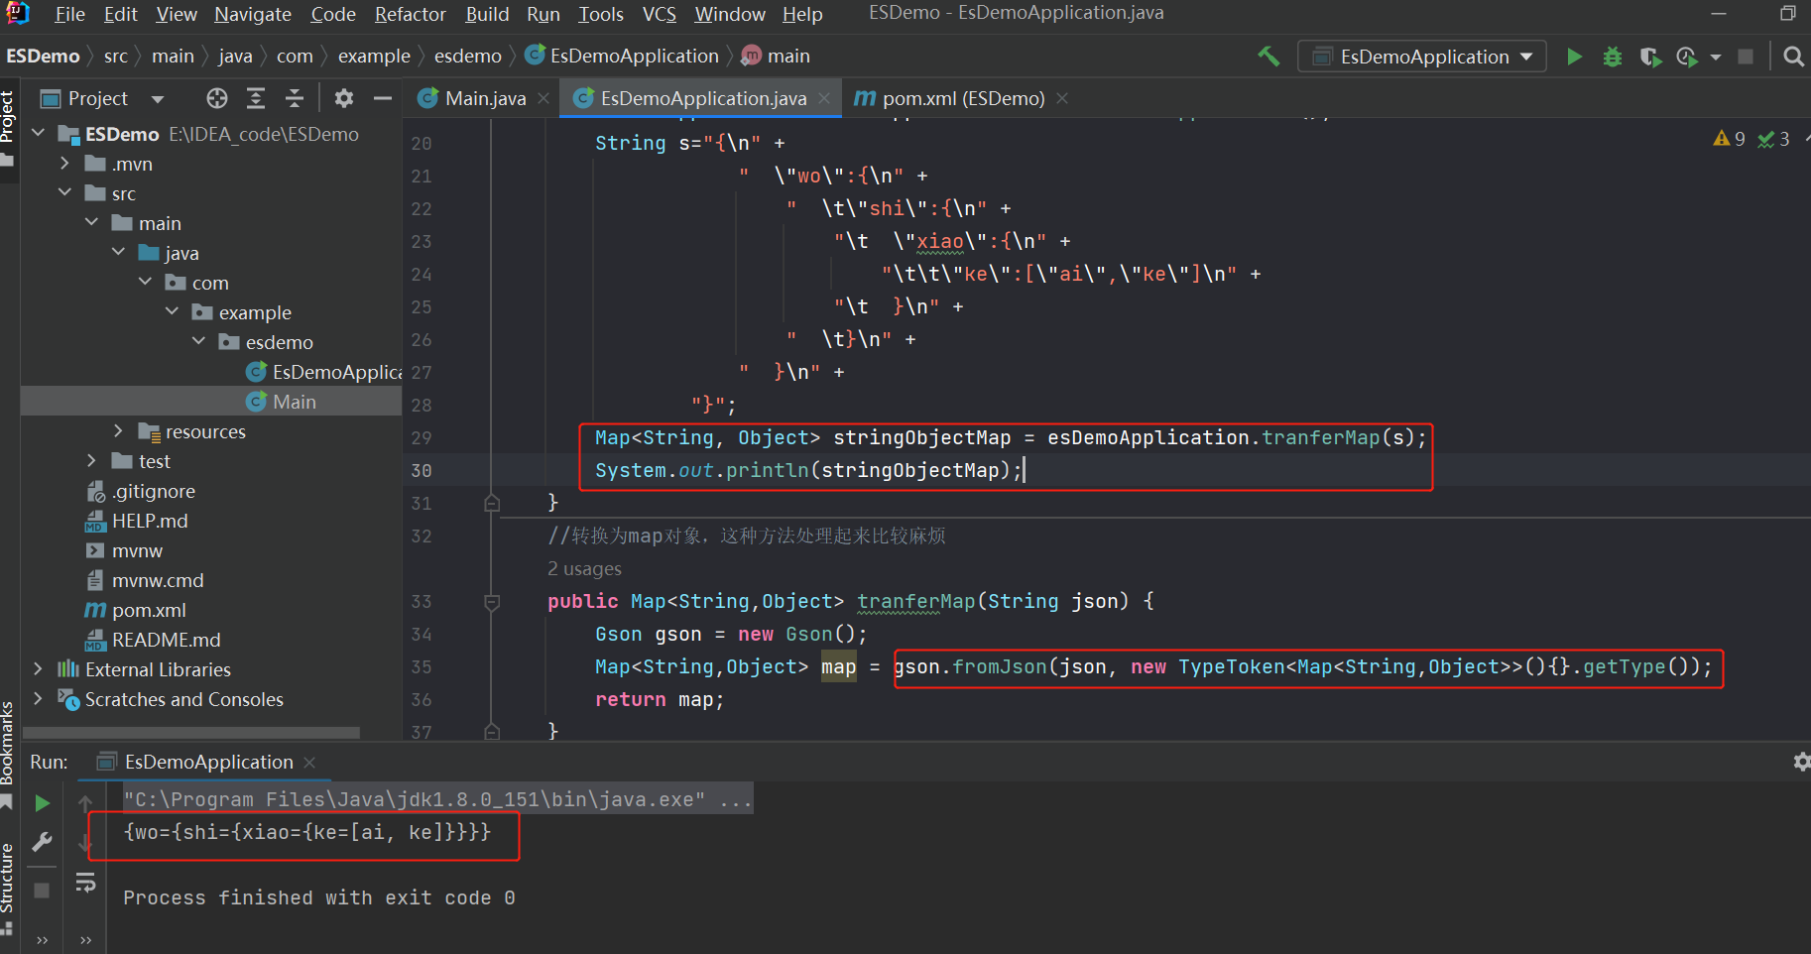The image size is (1811, 954).
Task: Run with coverage shield icon
Action: (x=1649, y=57)
